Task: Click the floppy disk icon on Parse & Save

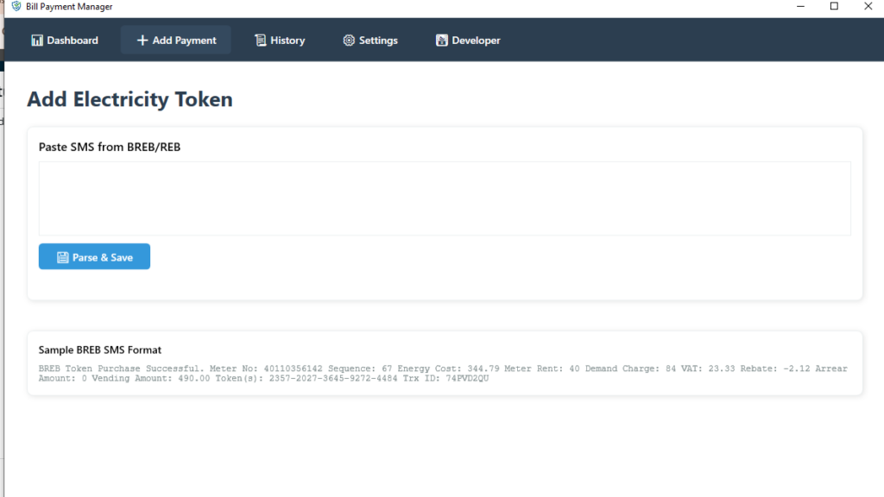Action: (x=62, y=257)
